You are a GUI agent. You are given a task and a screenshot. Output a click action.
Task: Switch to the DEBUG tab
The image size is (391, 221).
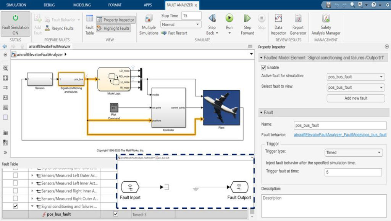[x=49, y=5]
